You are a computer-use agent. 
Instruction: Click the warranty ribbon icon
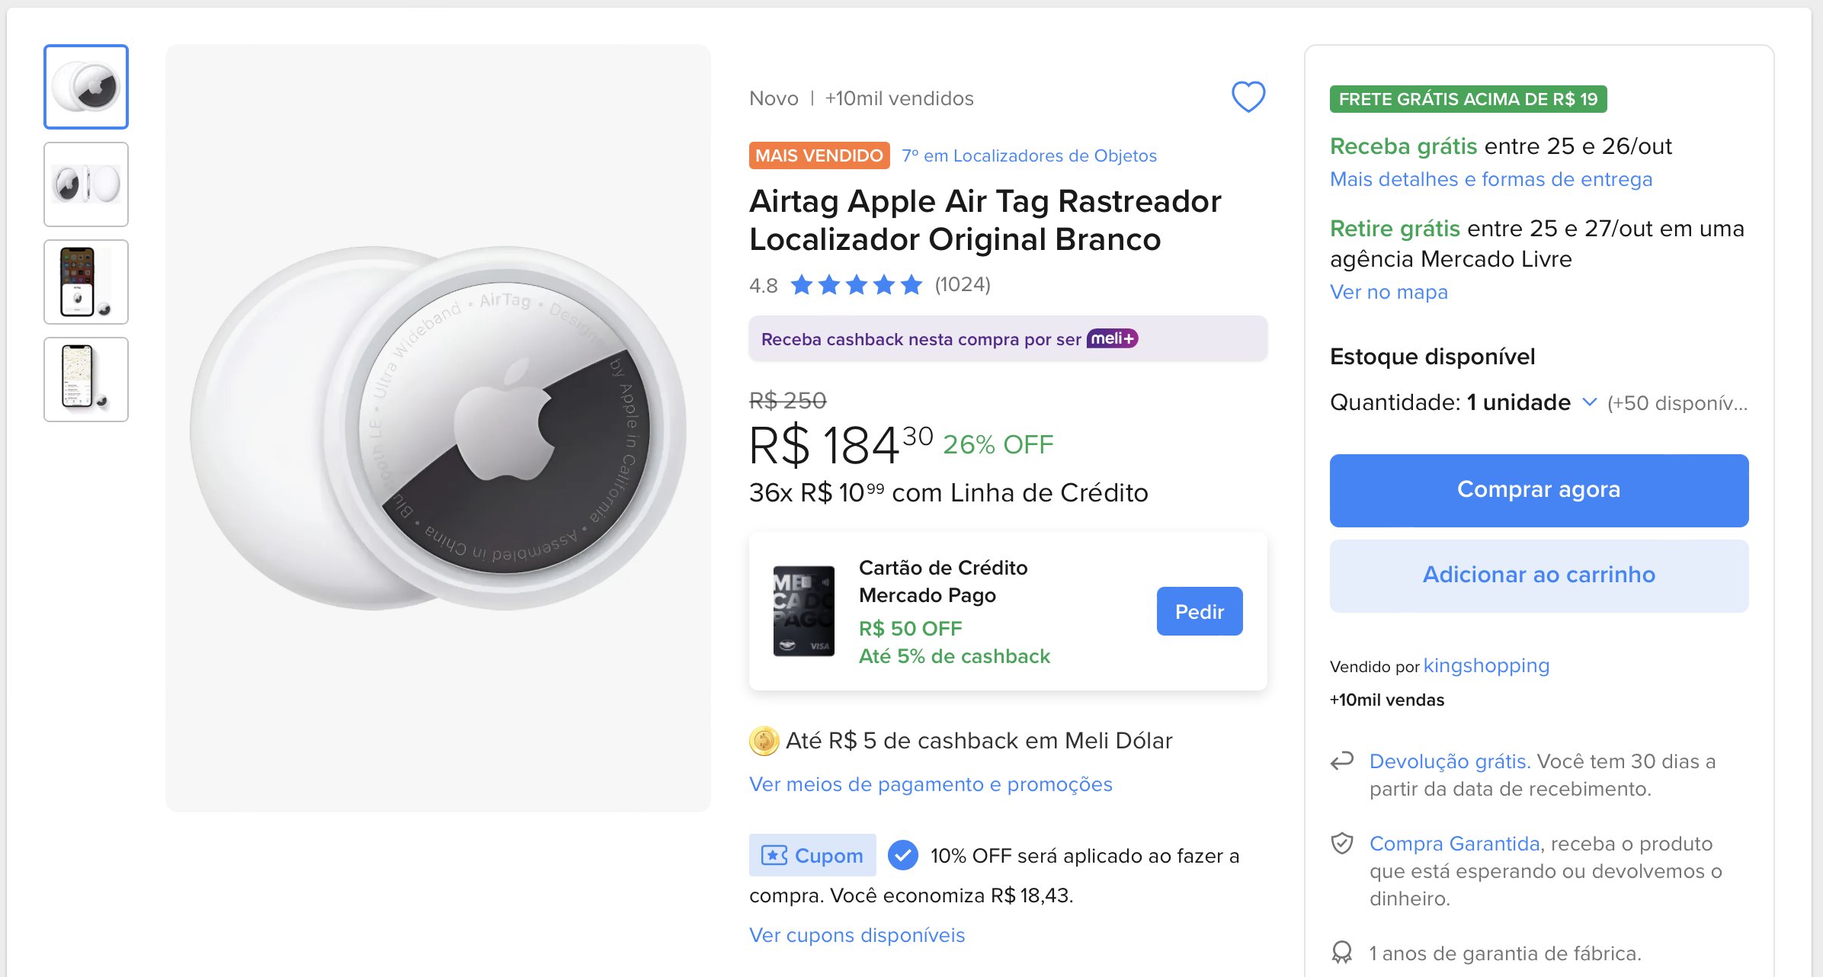(1342, 952)
